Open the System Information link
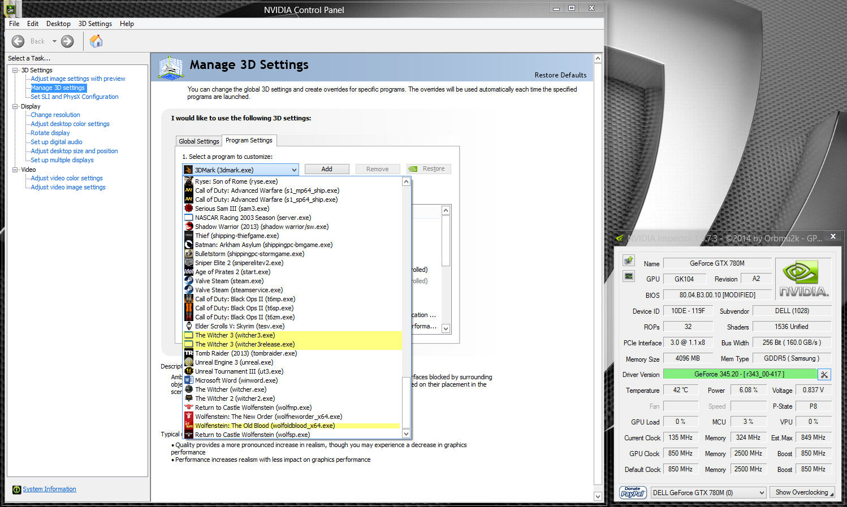This screenshot has height=507, width=847. pos(49,489)
